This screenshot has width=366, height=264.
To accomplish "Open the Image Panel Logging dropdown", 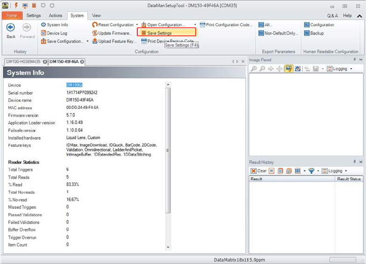I will (340, 69).
